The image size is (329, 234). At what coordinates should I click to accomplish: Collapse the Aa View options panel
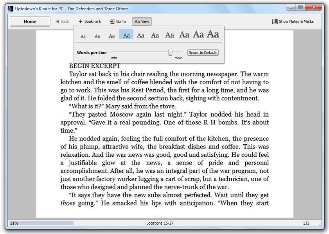(142, 21)
